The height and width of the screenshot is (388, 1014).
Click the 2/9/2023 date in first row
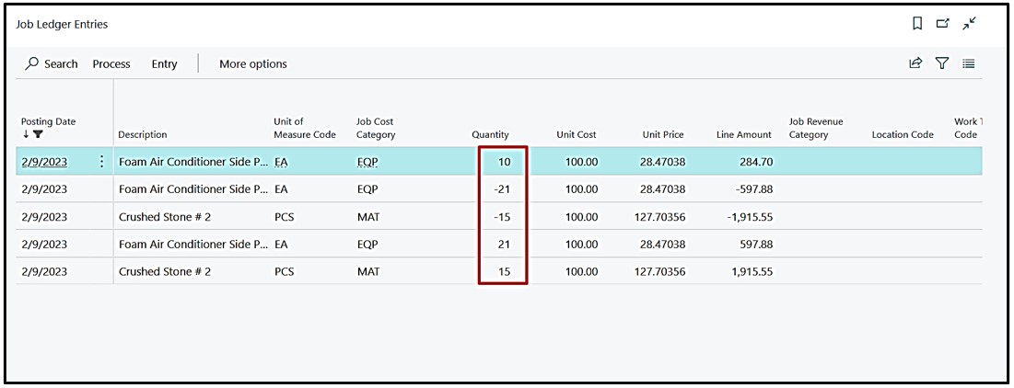coord(44,162)
